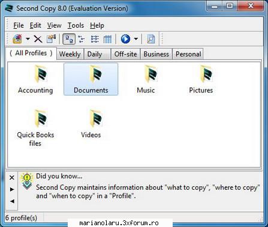Image resolution: width=268 pixels, height=227 pixels.
Task: Open the Help menu
Action: [x=97, y=25]
